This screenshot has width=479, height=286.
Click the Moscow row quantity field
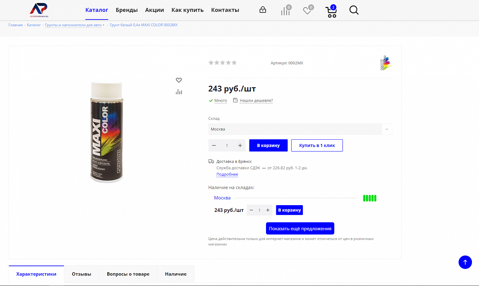pos(260,210)
